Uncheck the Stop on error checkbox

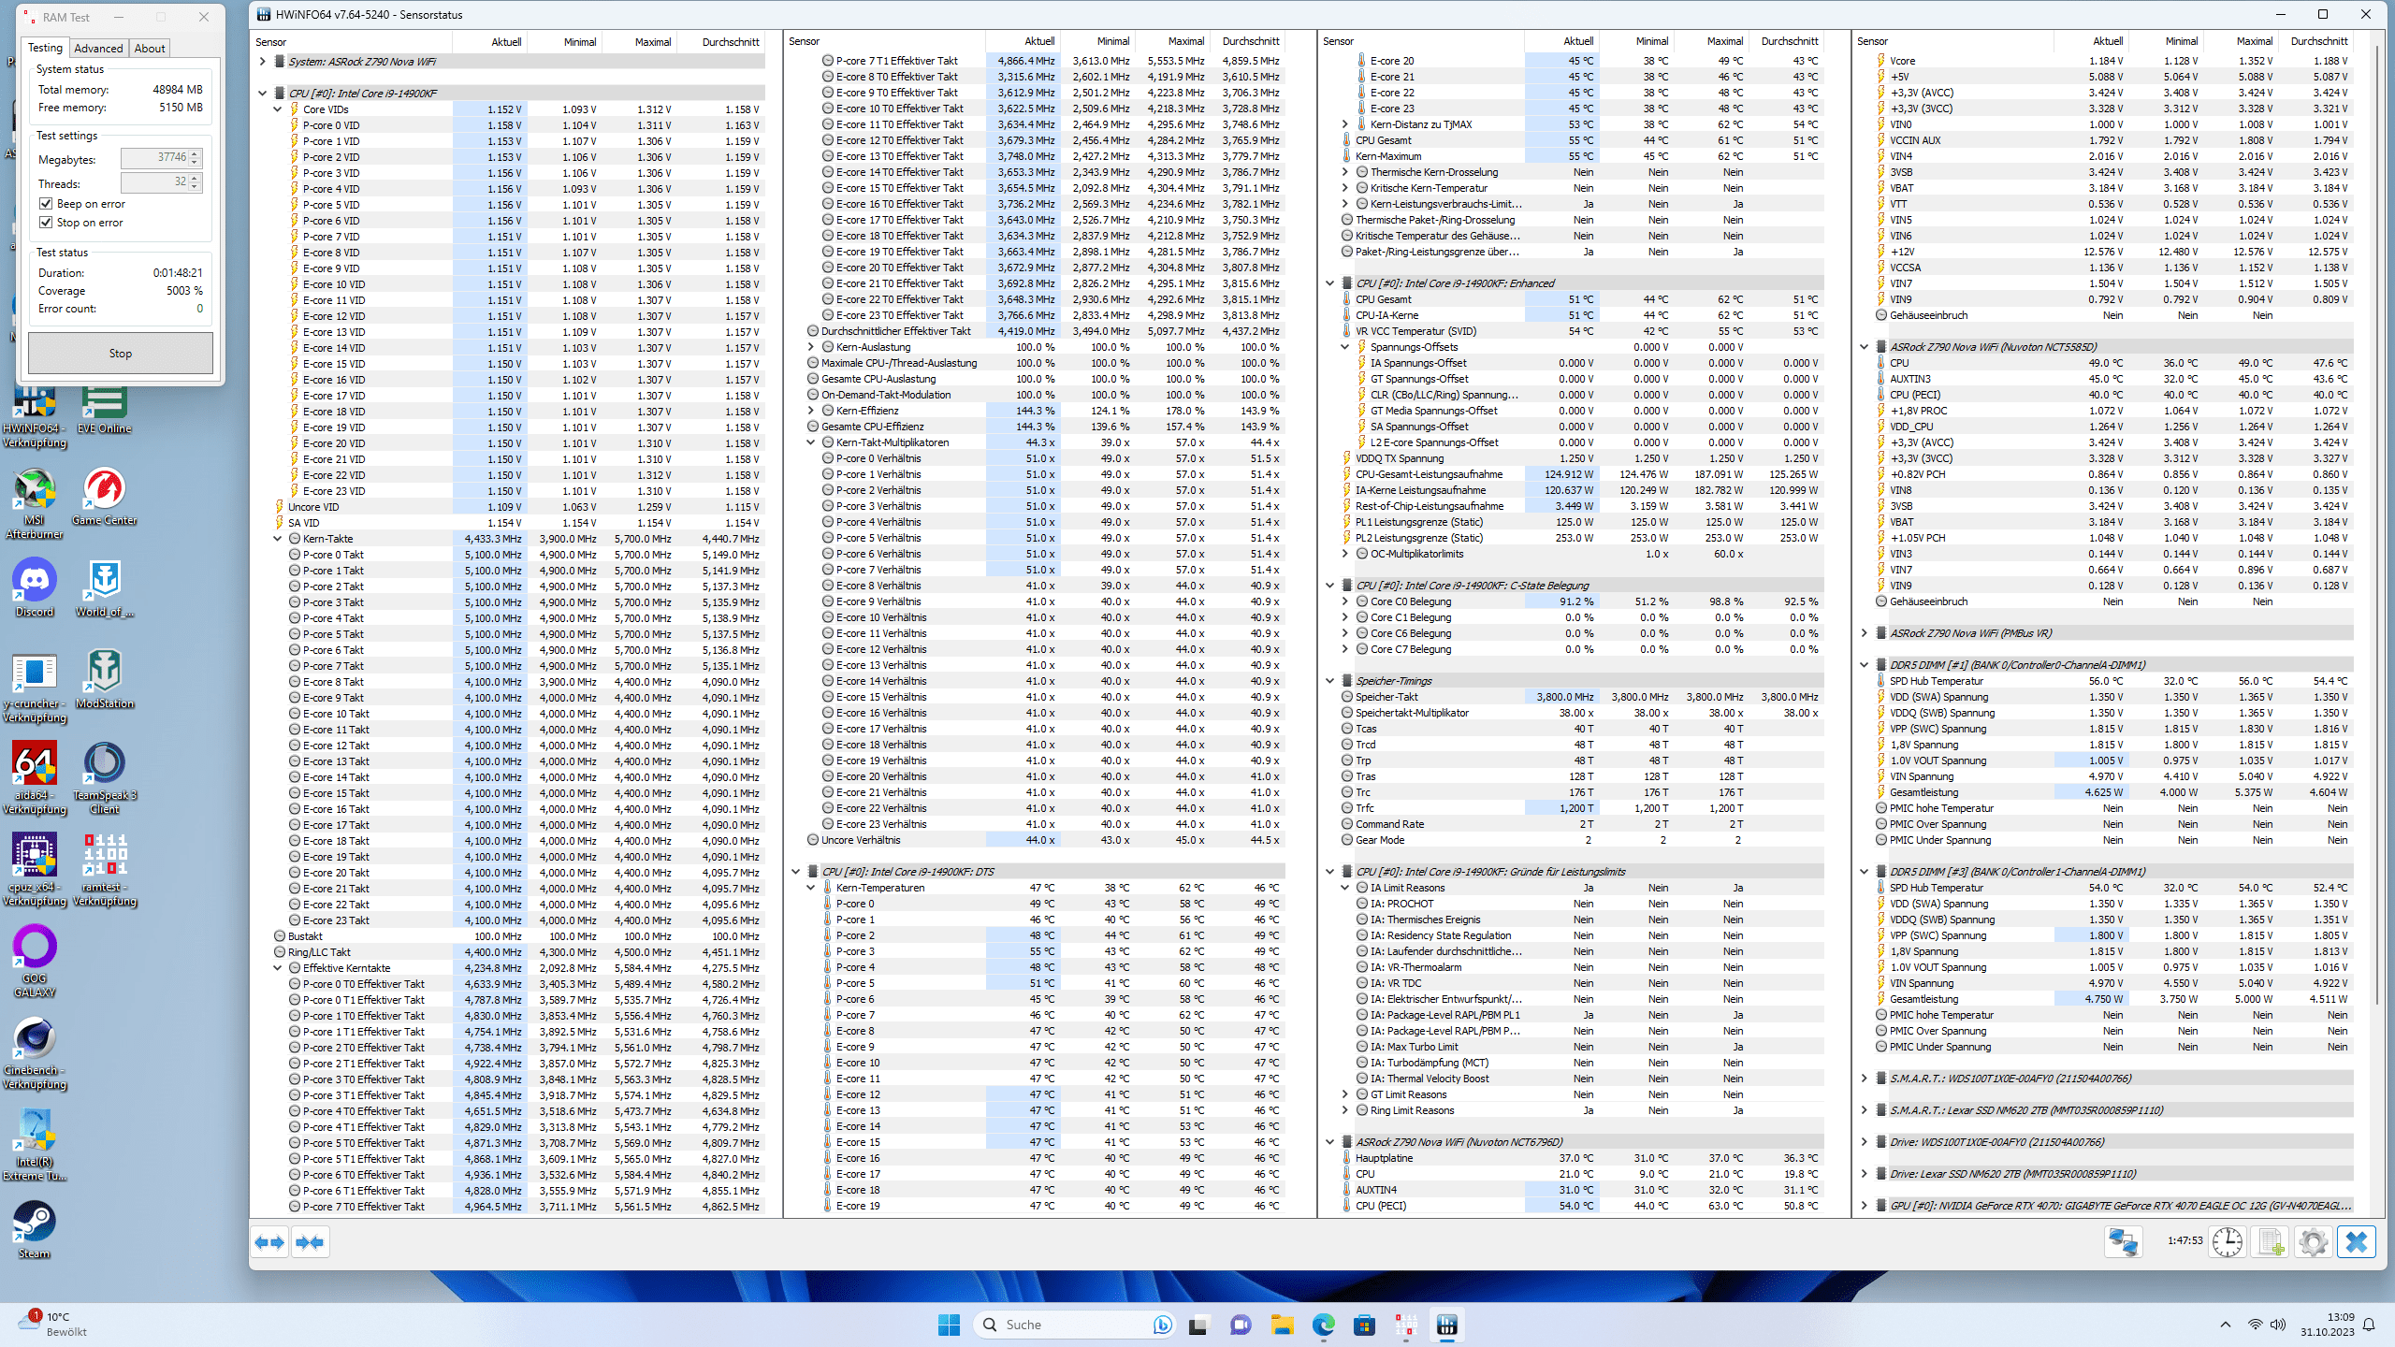point(46,223)
